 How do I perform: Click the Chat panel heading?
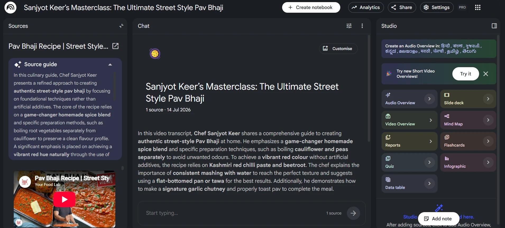144,26
